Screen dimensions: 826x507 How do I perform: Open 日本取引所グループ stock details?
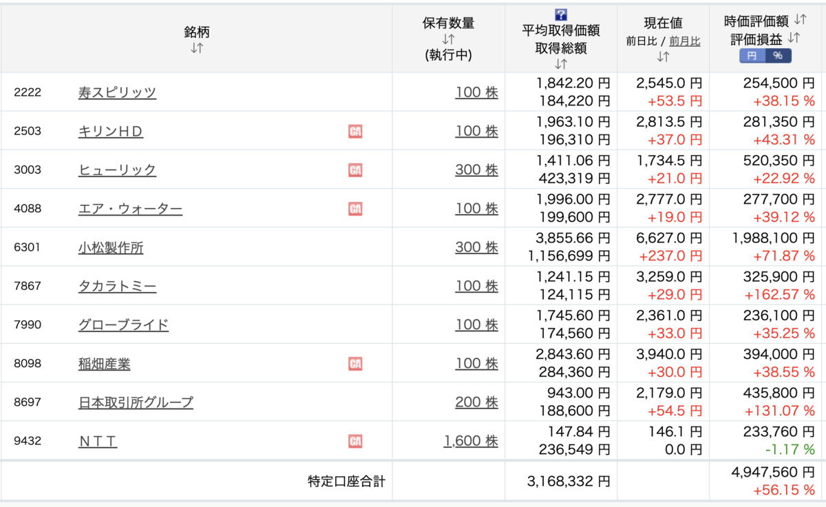(x=136, y=402)
